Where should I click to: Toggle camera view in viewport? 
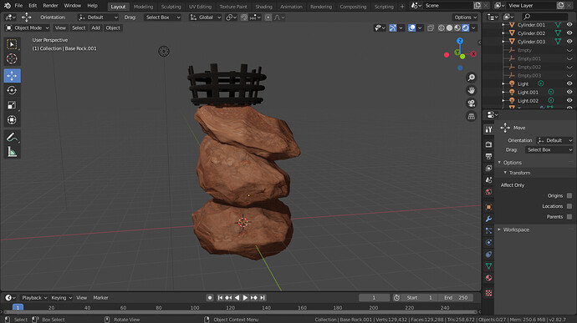pyautogui.click(x=471, y=103)
